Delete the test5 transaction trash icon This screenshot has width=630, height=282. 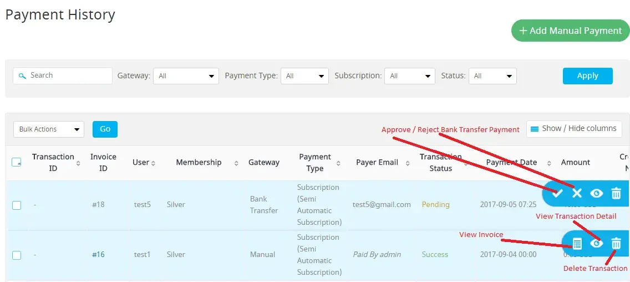click(x=616, y=193)
